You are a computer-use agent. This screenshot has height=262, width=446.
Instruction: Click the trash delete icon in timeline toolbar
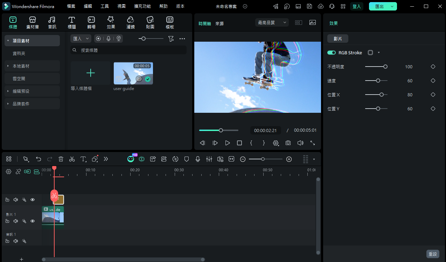pos(61,159)
